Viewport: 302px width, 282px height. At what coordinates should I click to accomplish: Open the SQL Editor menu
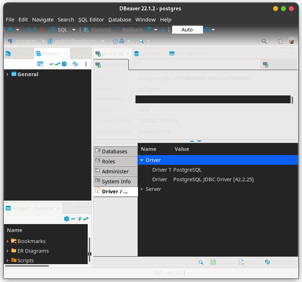(x=91, y=20)
